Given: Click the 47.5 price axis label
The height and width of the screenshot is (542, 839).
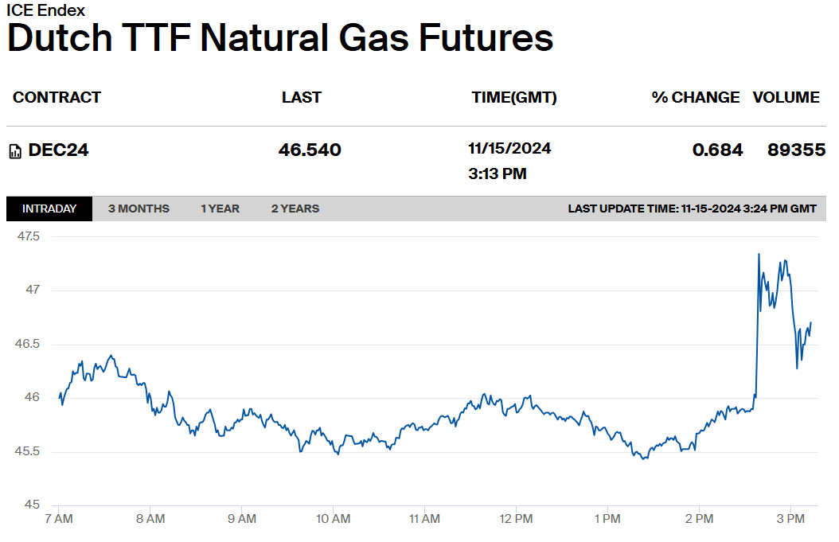Looking at the screenshot, I should (x=29, y=236).
